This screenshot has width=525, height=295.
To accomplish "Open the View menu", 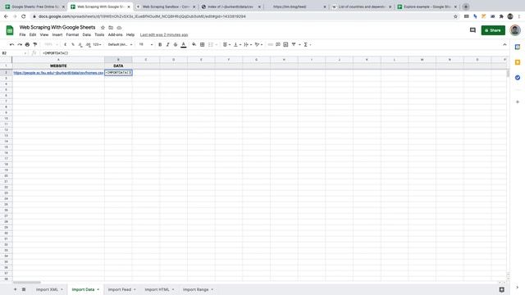I will [x=44, y=34].
